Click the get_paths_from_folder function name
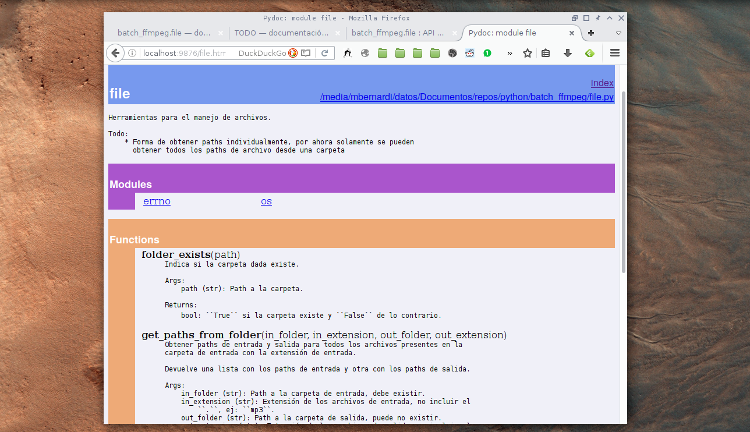This screenshot has width=750, height=432. [x=201, y=335]
